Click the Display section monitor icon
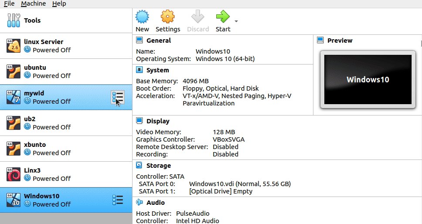The image size is (422, 224). pos(139,121)
